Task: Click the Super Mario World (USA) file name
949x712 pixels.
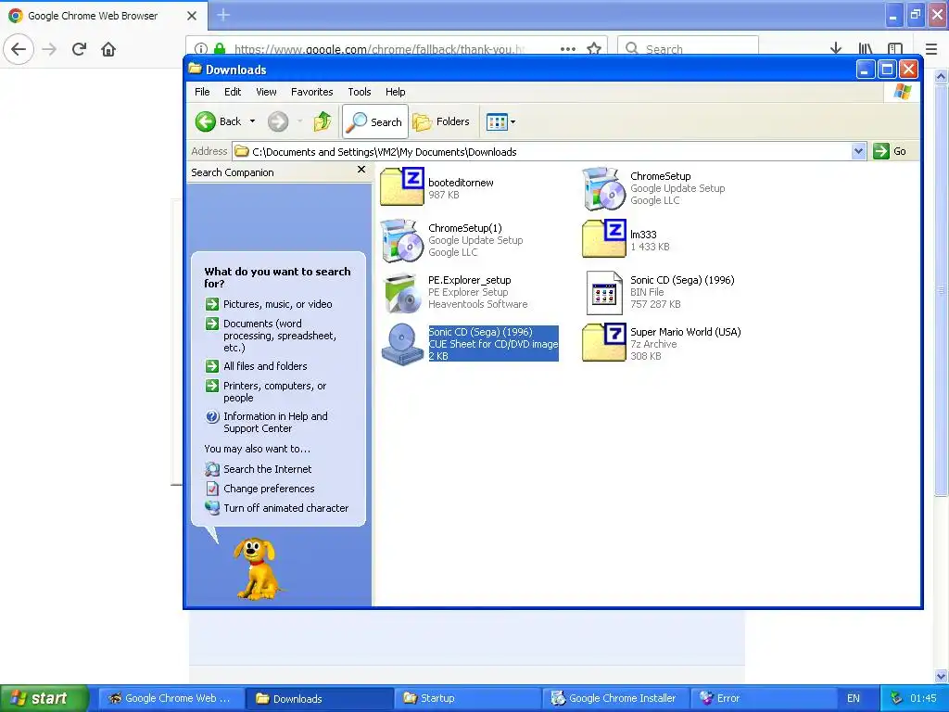Action: coord(685,332)
